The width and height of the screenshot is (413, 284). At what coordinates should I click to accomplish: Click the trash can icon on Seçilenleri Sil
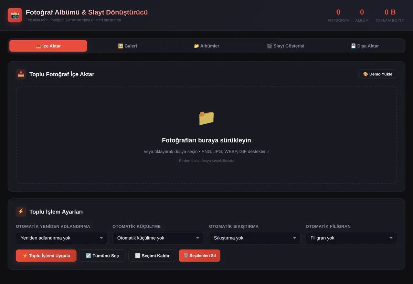coord(186,256)
